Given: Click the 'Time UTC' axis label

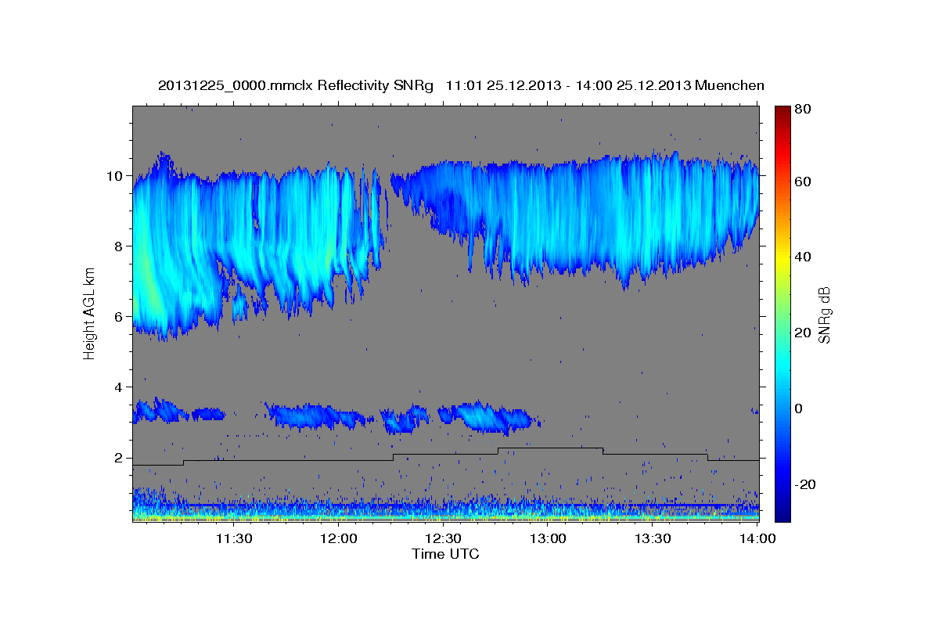Looking at the screenshot, I should [445, 554].
